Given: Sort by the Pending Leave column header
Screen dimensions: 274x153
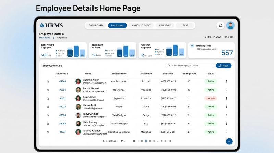Looking at the screenshot, I should point(189,74).
